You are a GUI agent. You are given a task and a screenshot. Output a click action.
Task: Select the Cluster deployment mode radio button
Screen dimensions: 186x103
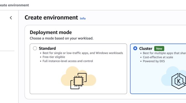click(x=135, y=48)
